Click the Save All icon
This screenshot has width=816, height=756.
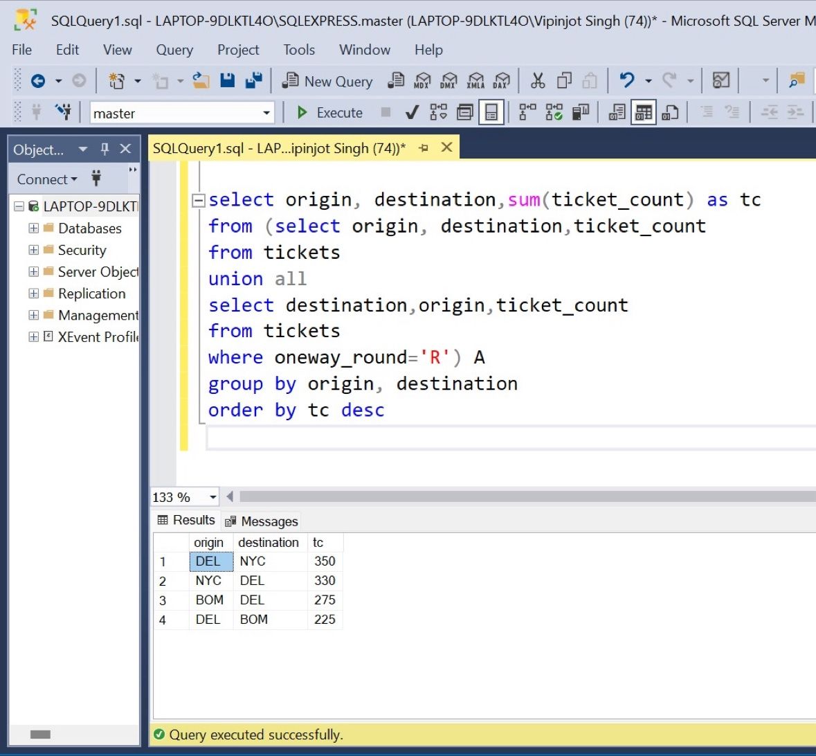pos(253,81)
